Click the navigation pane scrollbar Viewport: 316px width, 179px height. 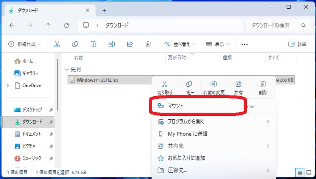pos(58,85)
